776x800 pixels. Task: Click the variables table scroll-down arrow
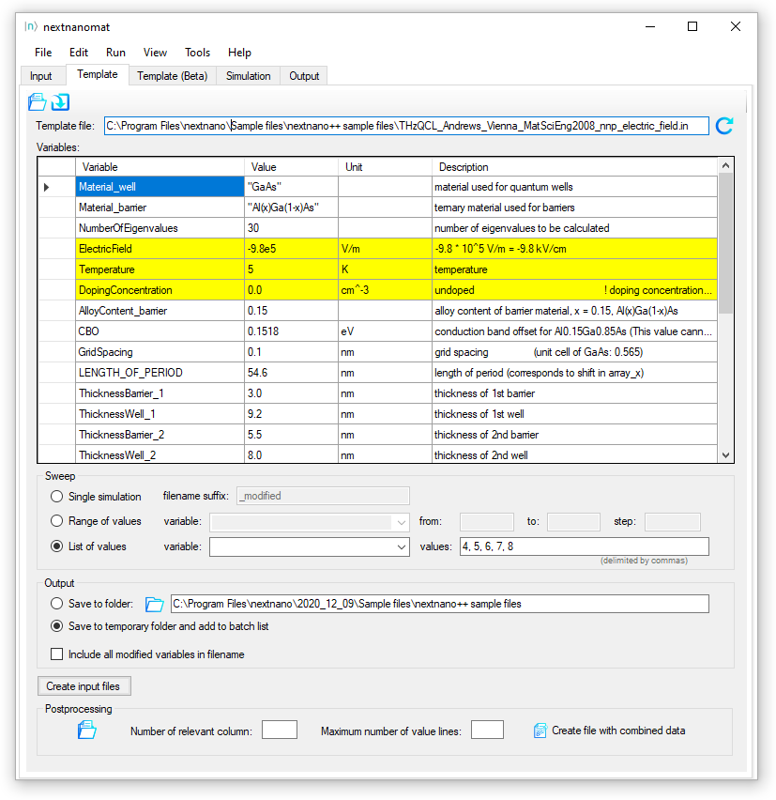pyautogui.click(x=725, y=454)
